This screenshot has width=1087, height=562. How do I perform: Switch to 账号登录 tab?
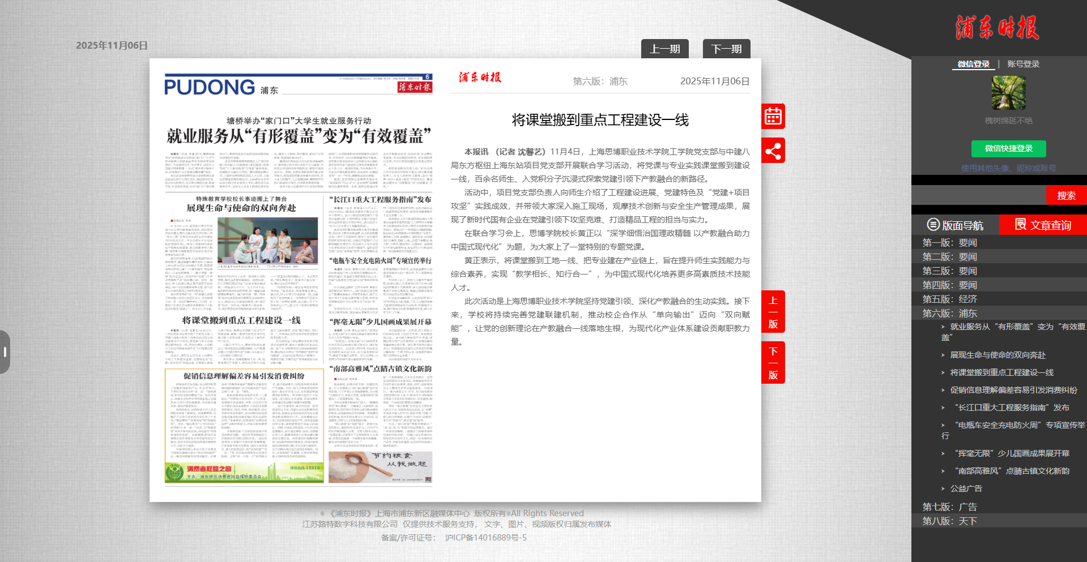pos(1023,64)
